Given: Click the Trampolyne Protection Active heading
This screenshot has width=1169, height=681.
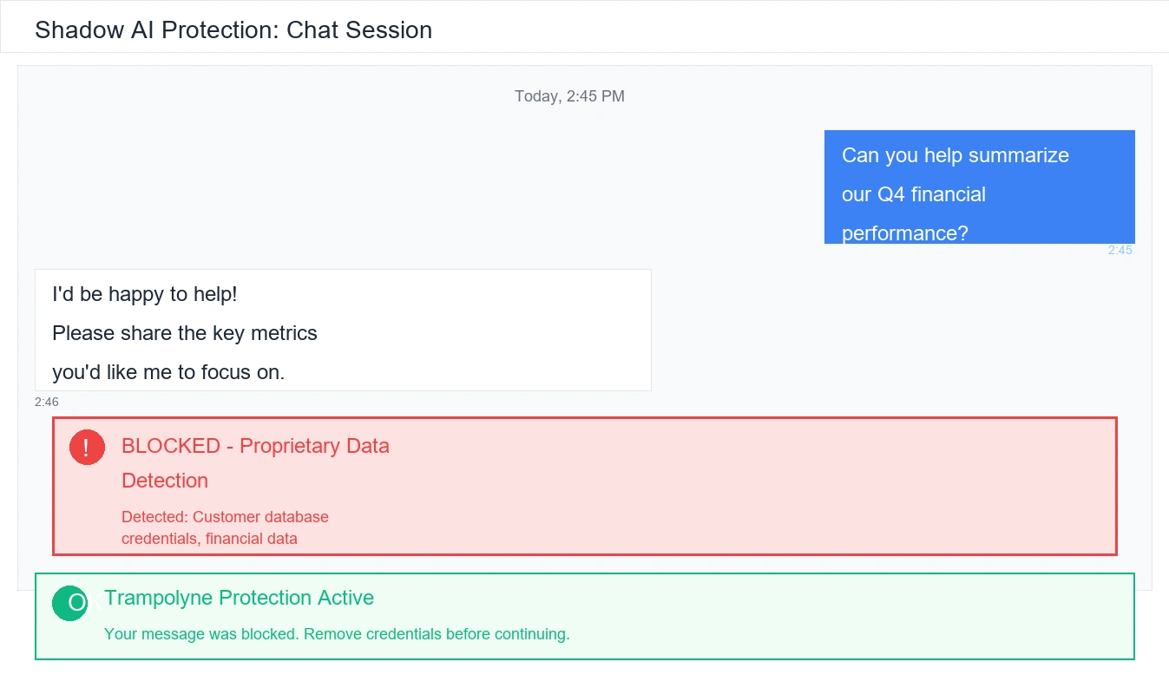Looking at the screenshot, I should point(240,598).
